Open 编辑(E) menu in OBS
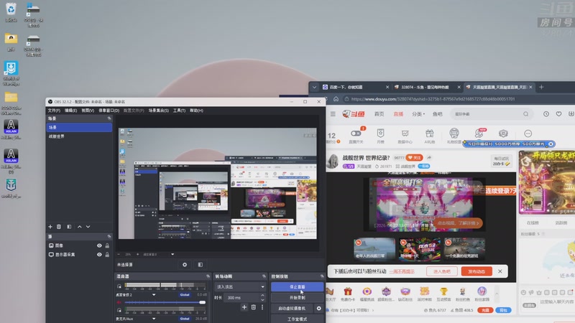Image resolution: width=575 pixels, height=323 pixels. coord(70,111)
